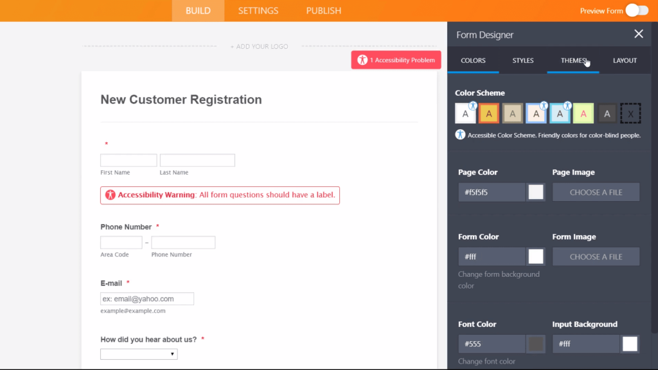Click CHOOSE A FILE for Form Image
Image resolution: width=658 pixels, height=370 pixels.
pos(596,256)
